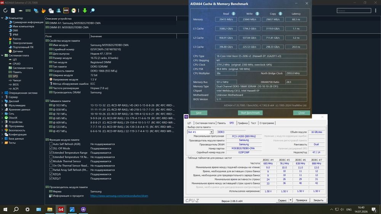The image size is (381, 214).
Task: Switch to Графика tab in CPU-Z
Action: tap(242, 123)
